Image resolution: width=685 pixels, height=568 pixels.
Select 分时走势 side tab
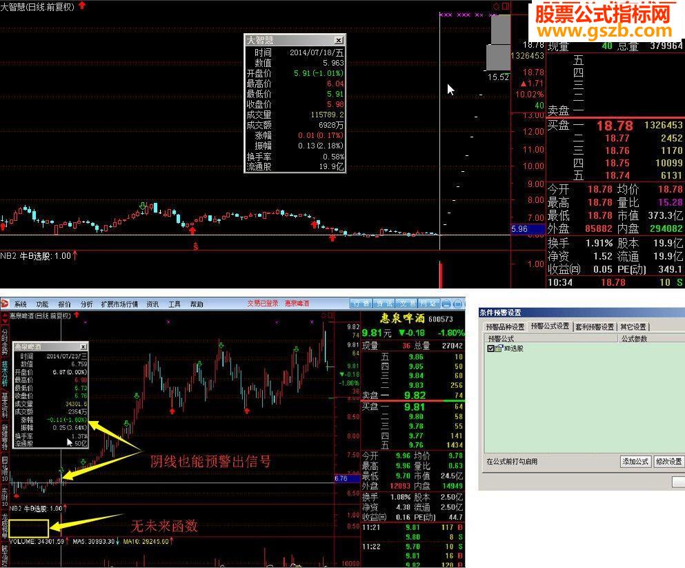point(4,342)
